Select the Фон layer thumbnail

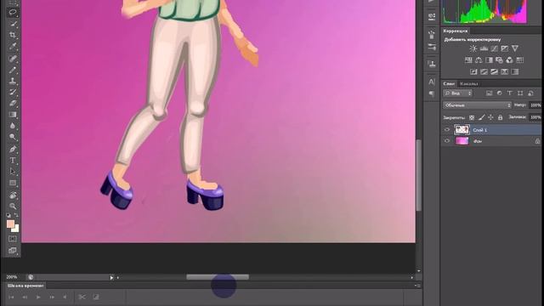462,141
